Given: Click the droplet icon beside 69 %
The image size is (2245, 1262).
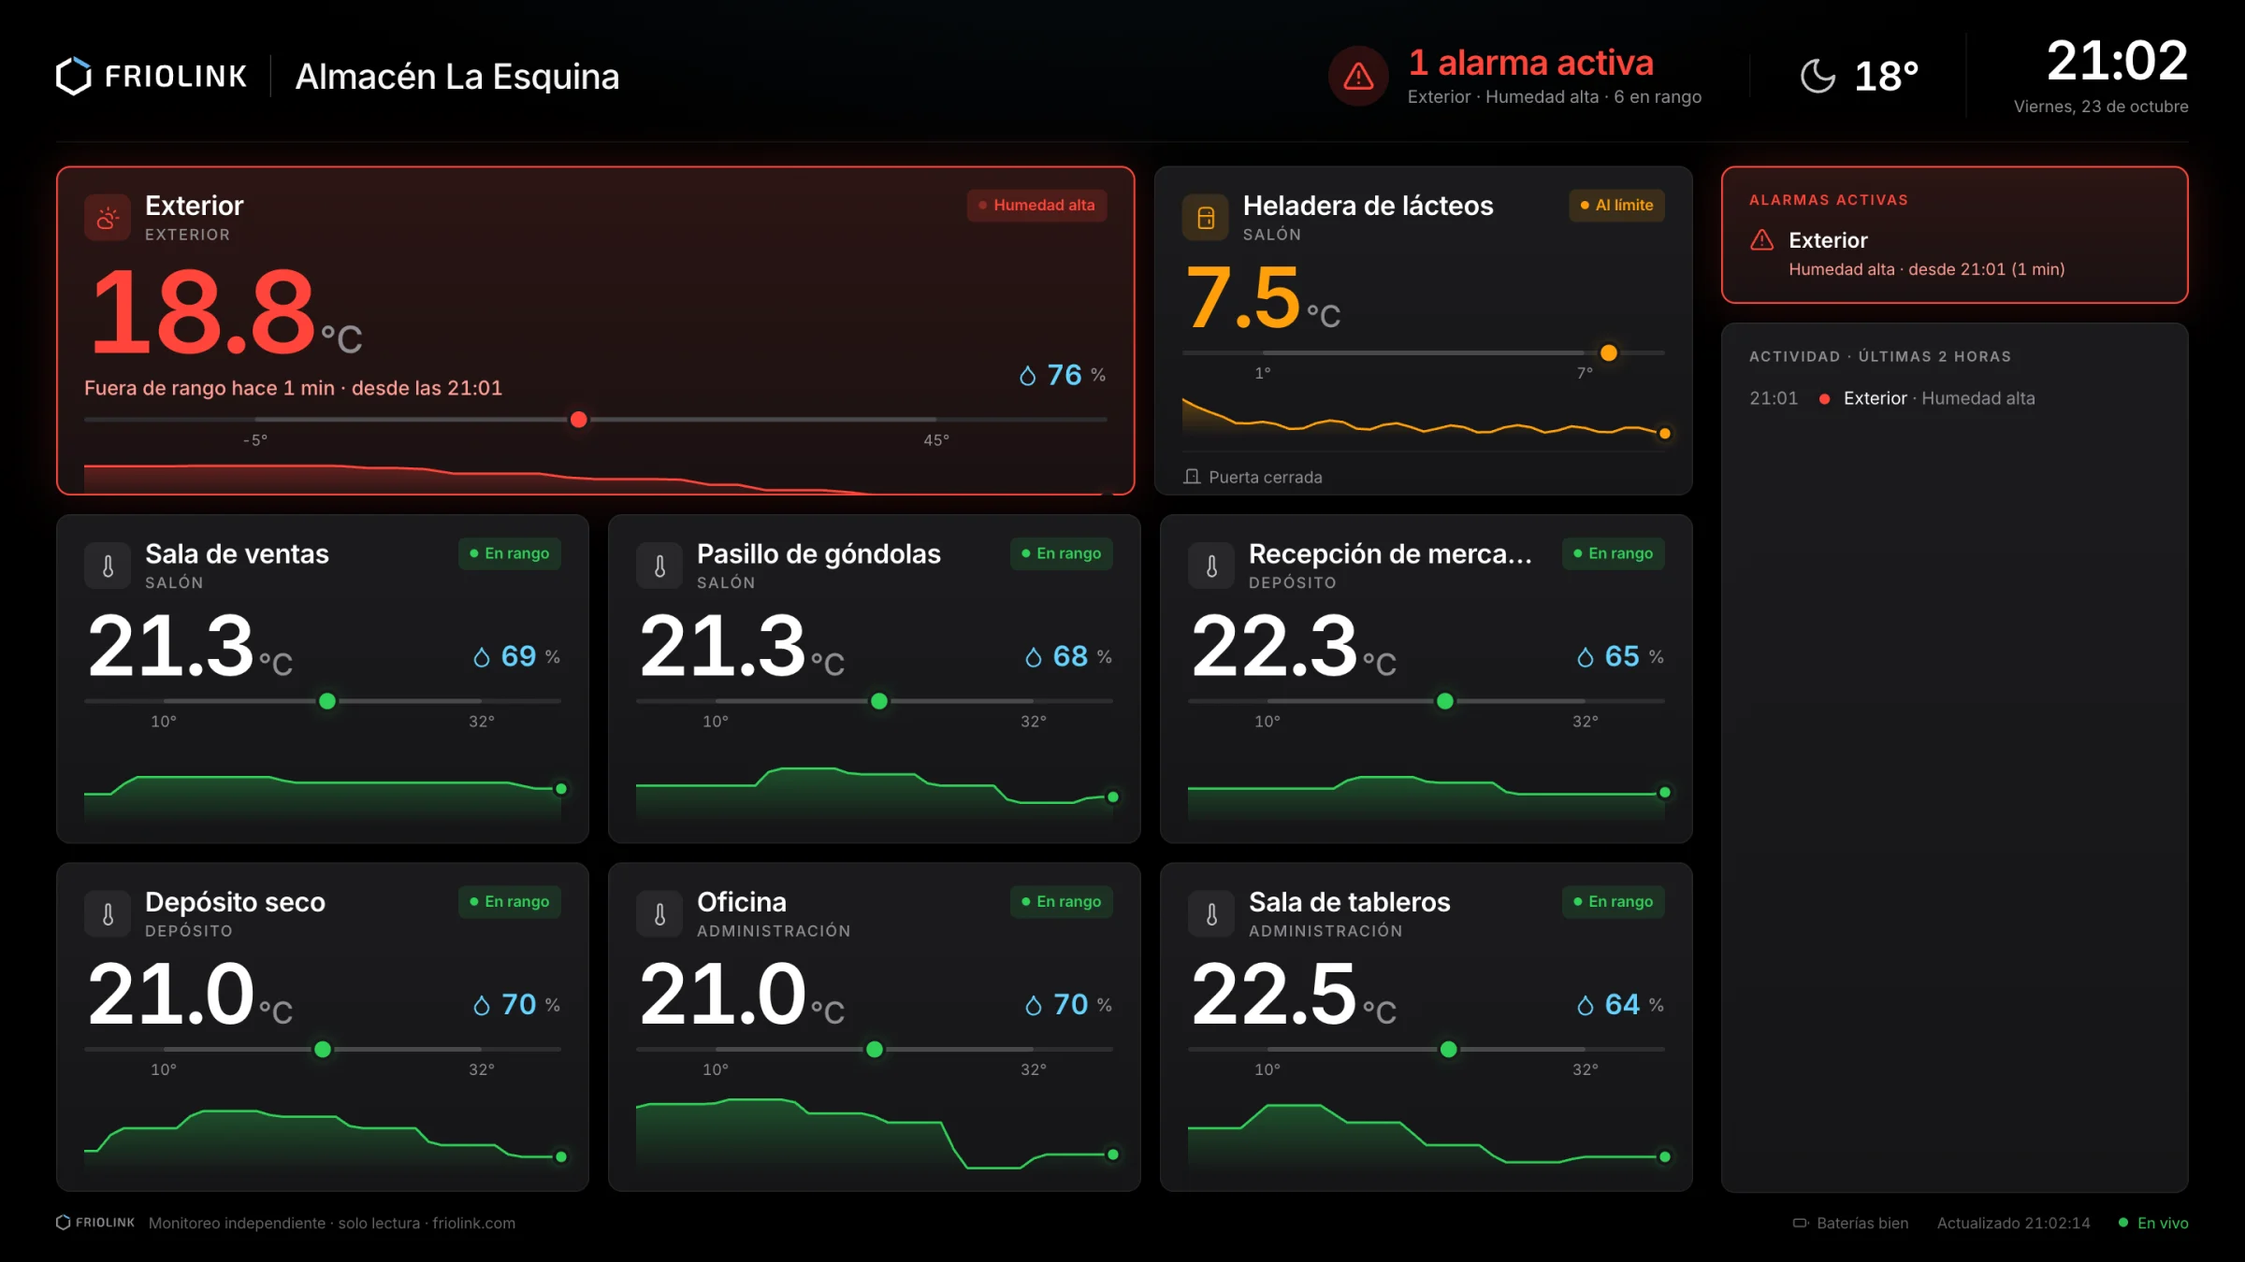Looking at the screenshot, I should pos(482,657).
